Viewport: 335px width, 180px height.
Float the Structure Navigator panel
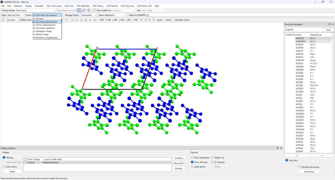click(x=329, y=24)
